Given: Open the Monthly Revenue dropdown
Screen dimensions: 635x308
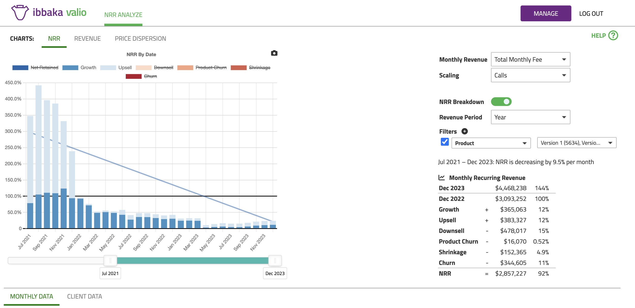Looking at the screenshot, I should 530,60.
